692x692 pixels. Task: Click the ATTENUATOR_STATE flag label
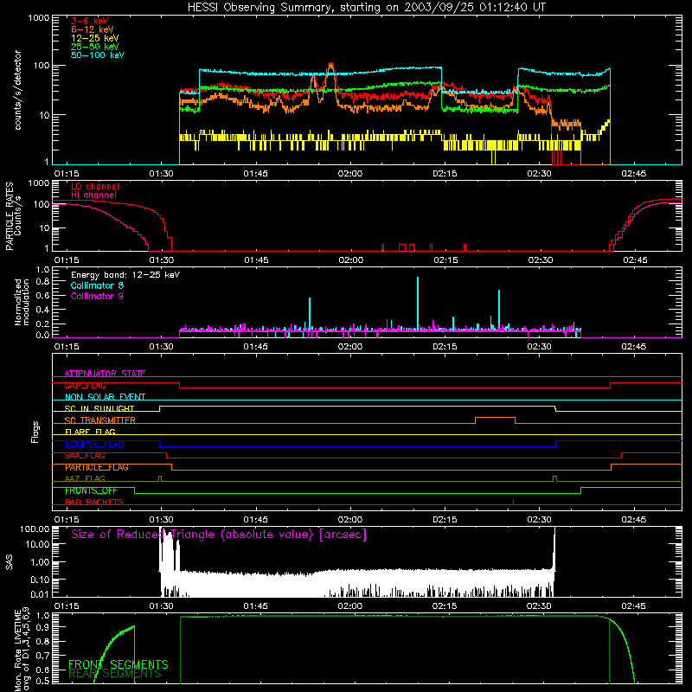(105, 374)
